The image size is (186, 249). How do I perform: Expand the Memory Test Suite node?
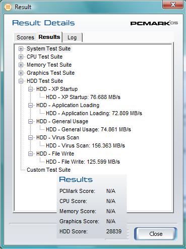pos(21,65)
